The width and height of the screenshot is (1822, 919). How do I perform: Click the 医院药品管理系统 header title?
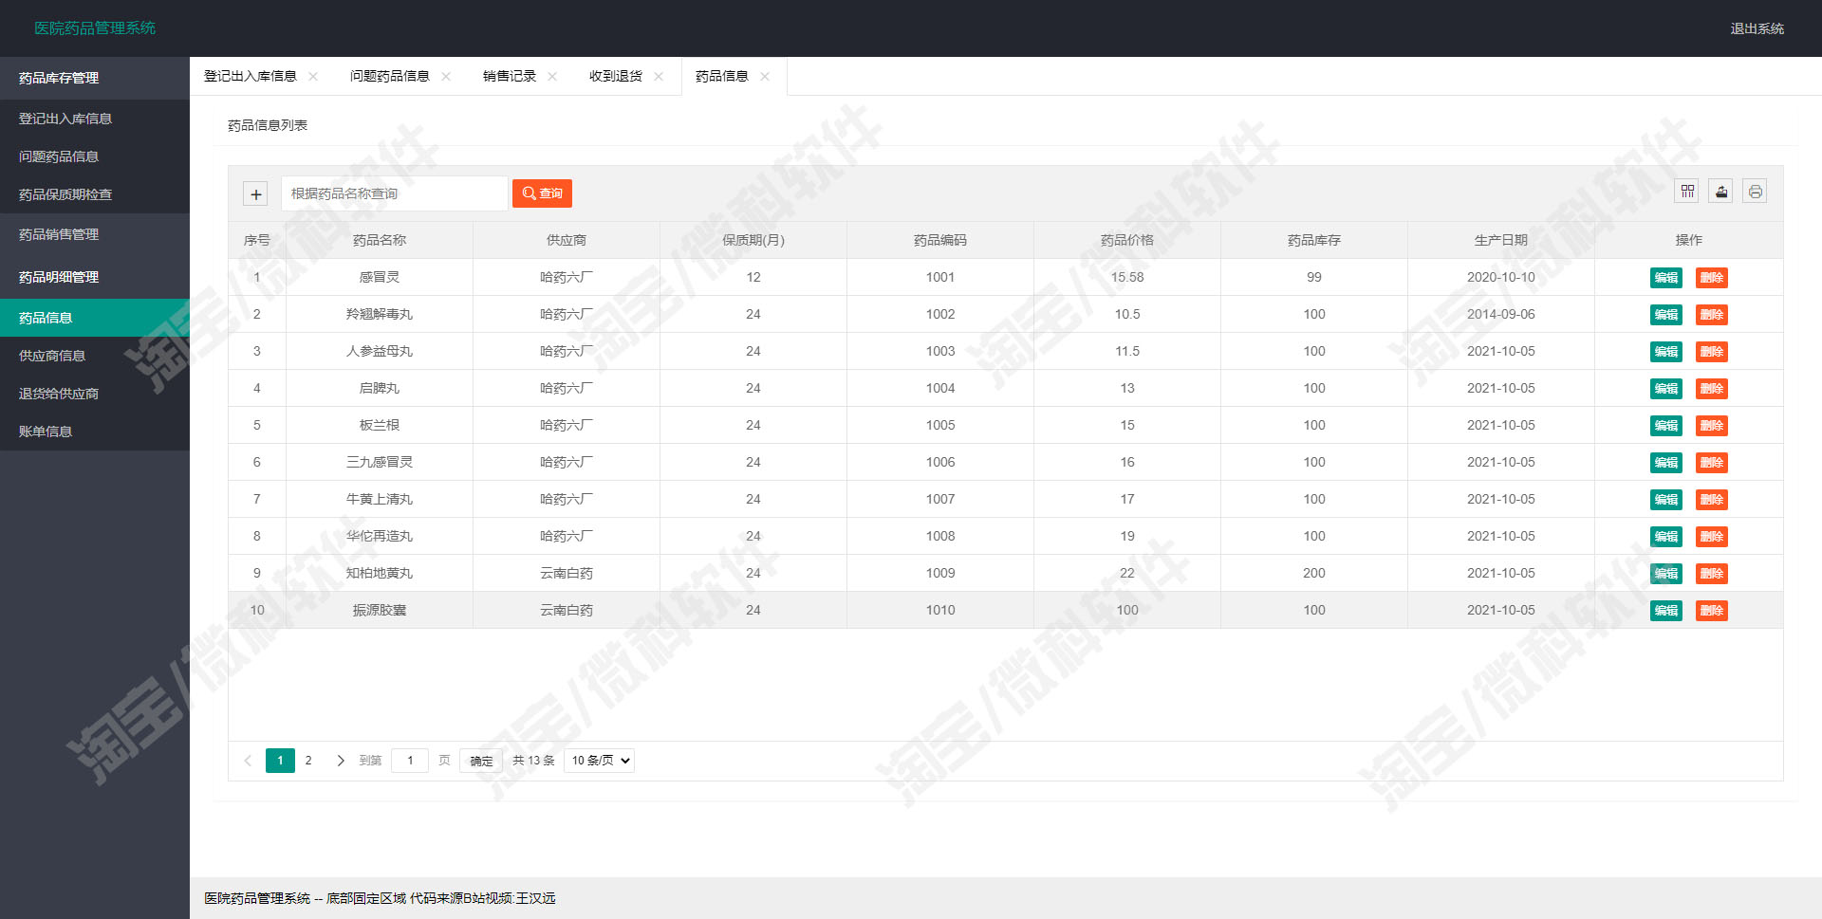point(95,28)
